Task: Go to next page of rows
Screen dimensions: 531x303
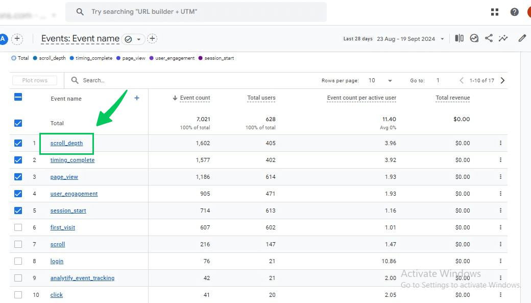Action: [x=502, y=80]
